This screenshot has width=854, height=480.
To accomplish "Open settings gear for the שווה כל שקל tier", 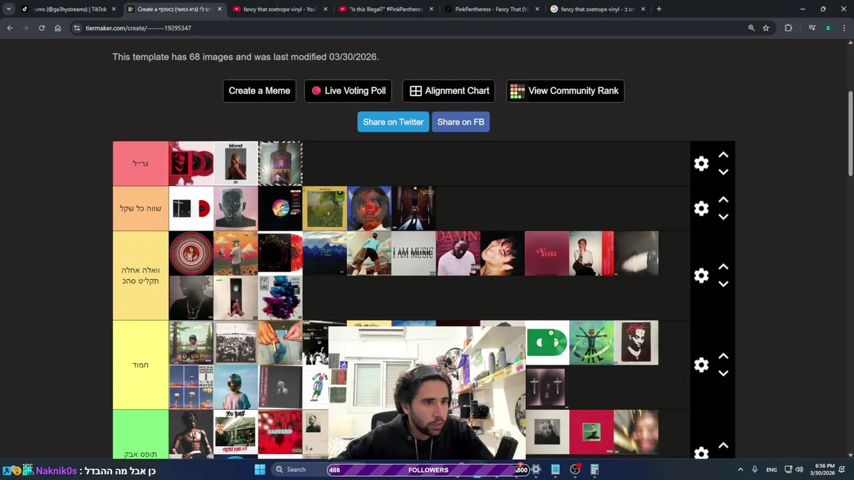I will click(x=701, y=208).
